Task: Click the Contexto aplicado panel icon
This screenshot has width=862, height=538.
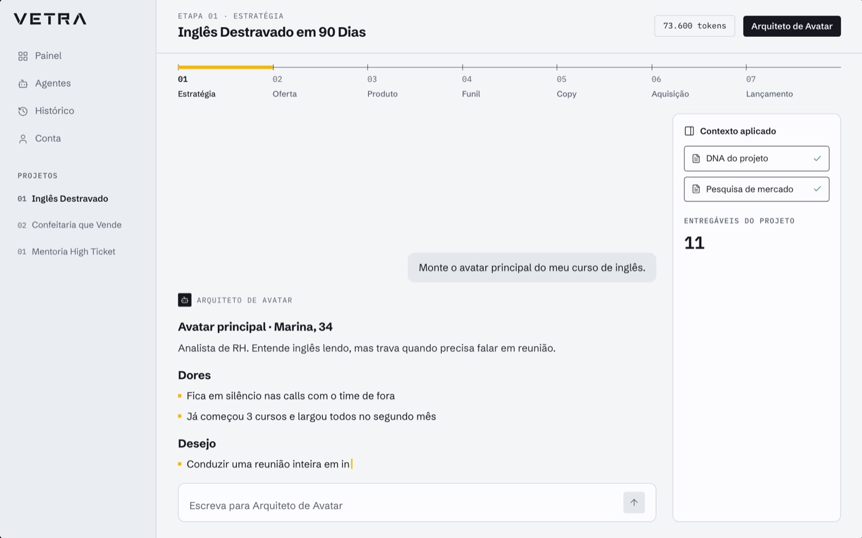Action: coord(689,131)
